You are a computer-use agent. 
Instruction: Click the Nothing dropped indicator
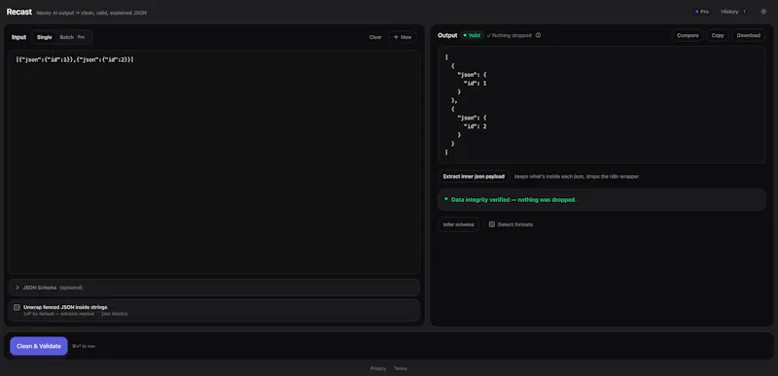[x=509, y=35]
